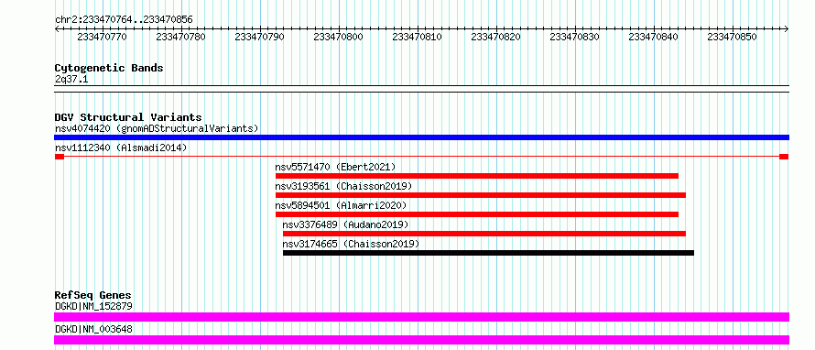Open variant label nsv5894501 (Almarri2020)
815x350 pixels.
pyautogui.click(x=341, y=205)
